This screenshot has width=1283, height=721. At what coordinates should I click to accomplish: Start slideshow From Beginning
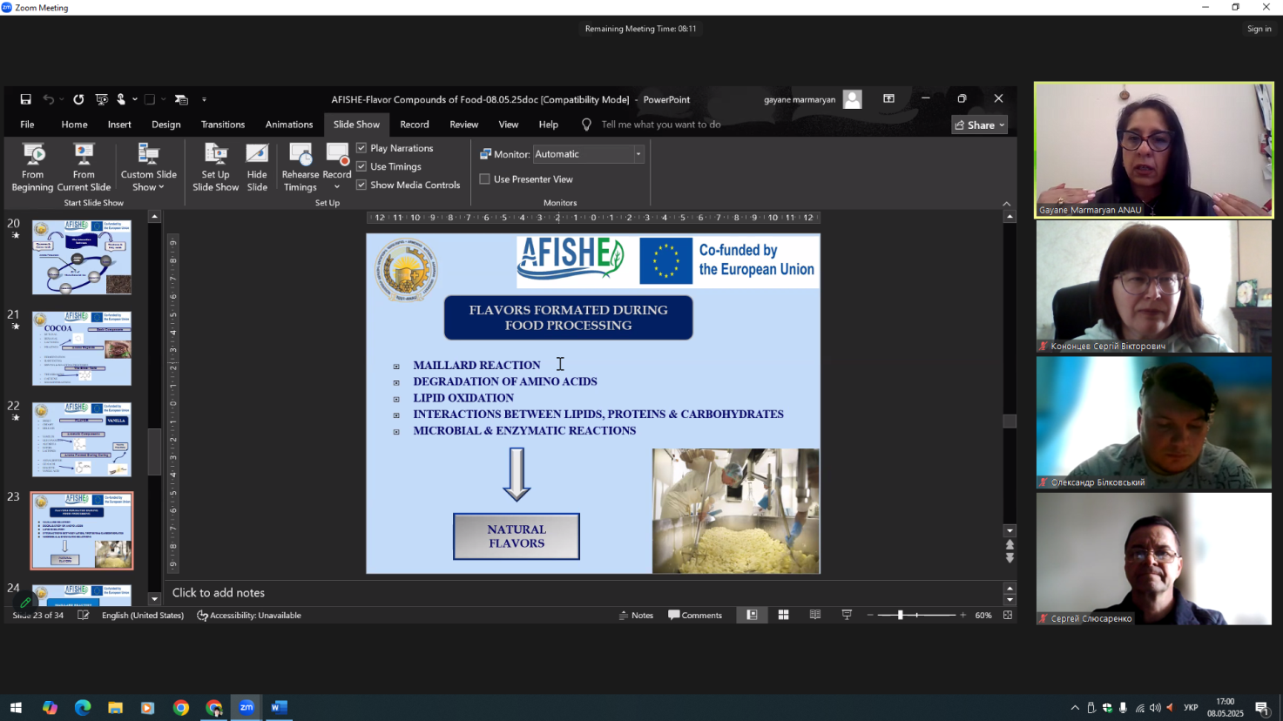click(x=33, y=167)
